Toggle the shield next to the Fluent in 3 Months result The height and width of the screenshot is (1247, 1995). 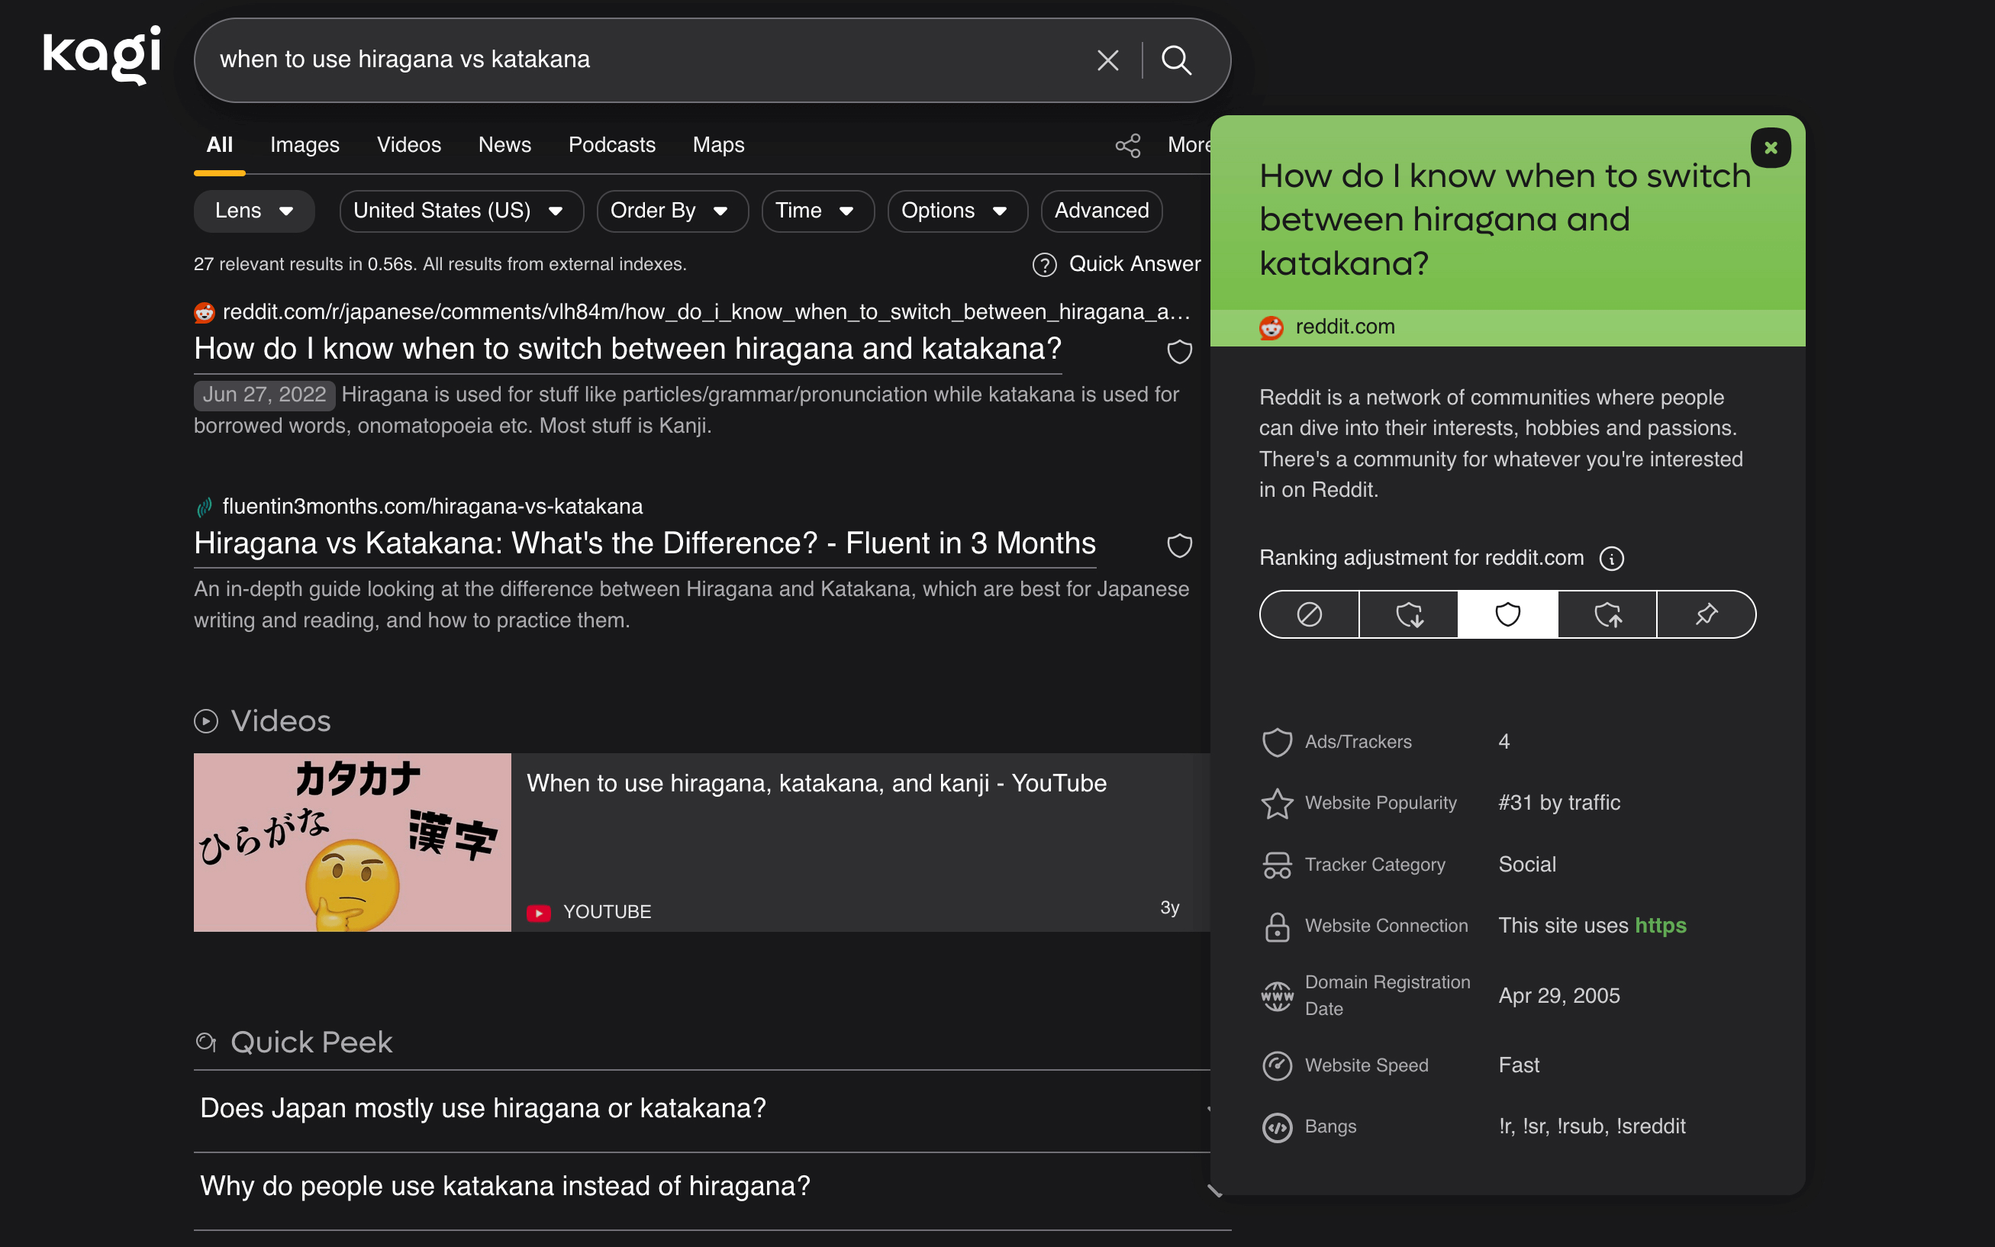pyautogui.click(x=1179, y=545)
